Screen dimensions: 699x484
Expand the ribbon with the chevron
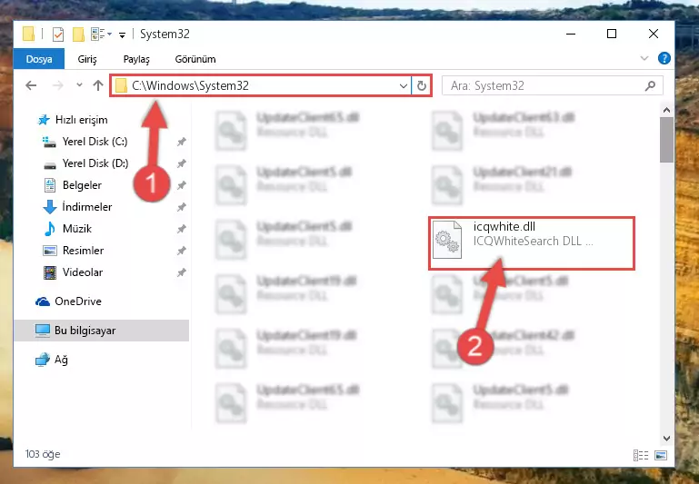click(x=644, y=58)
